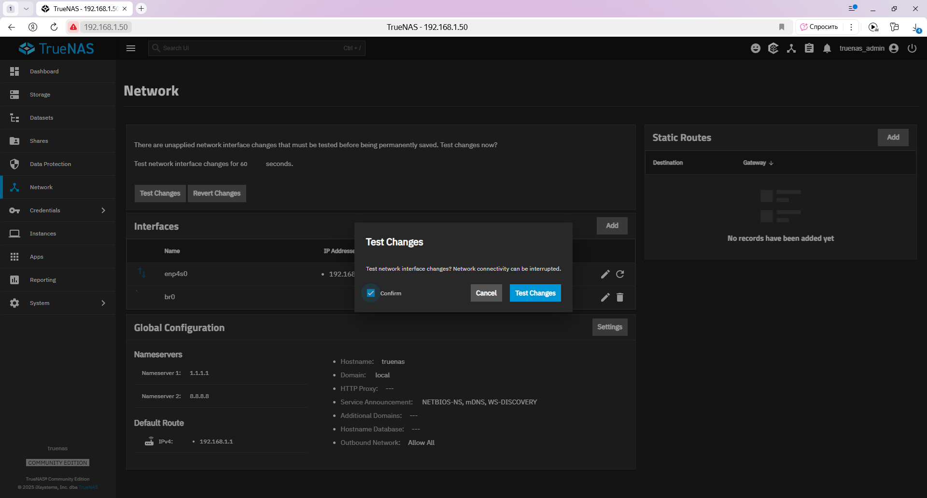Click the Спросить assistant button
Viewport: 927px width, 498px height.
pyautogui.click(x=819, y=27)
